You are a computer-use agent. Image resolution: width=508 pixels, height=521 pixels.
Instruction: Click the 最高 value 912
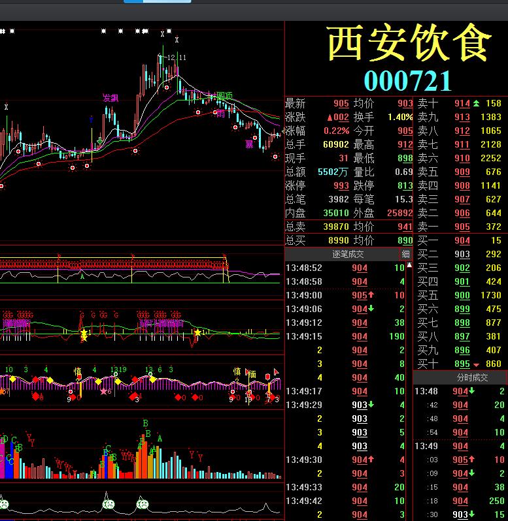click(x=405, y=144)
